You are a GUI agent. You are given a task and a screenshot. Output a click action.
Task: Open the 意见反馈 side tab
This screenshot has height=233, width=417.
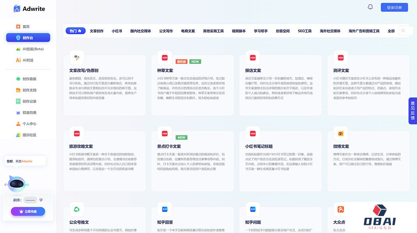pos(412,111)
